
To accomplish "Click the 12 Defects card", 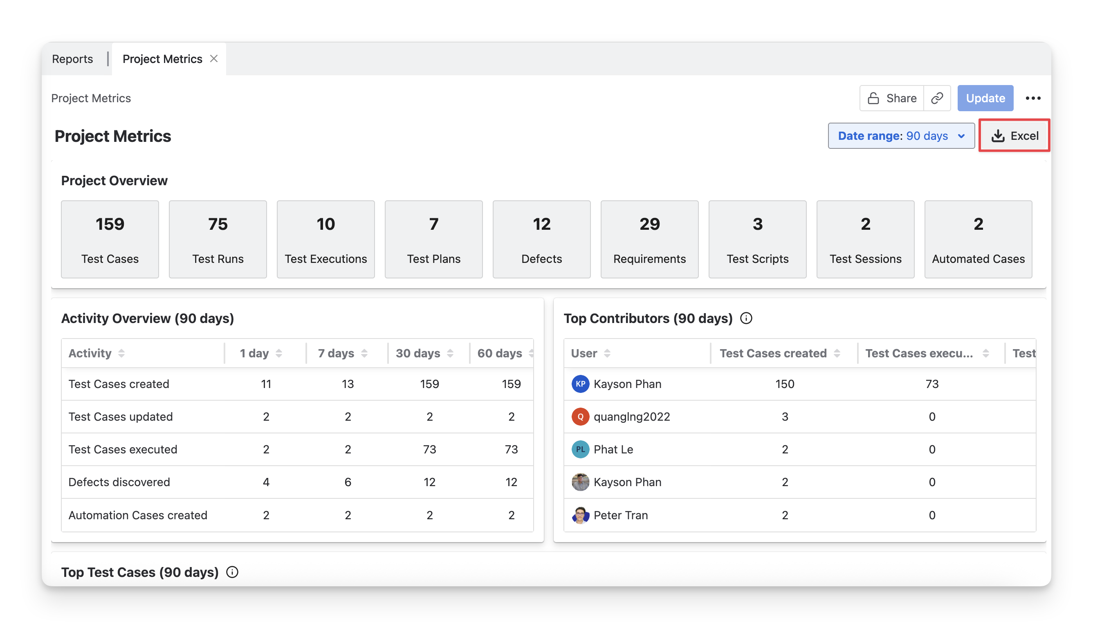I will tap(541, 239).
